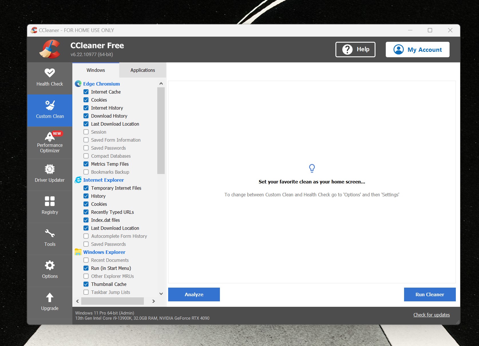Toggle Internet Explorer History checkbox
Viewport: 479px width, 346px height.
tap(86, 196)
